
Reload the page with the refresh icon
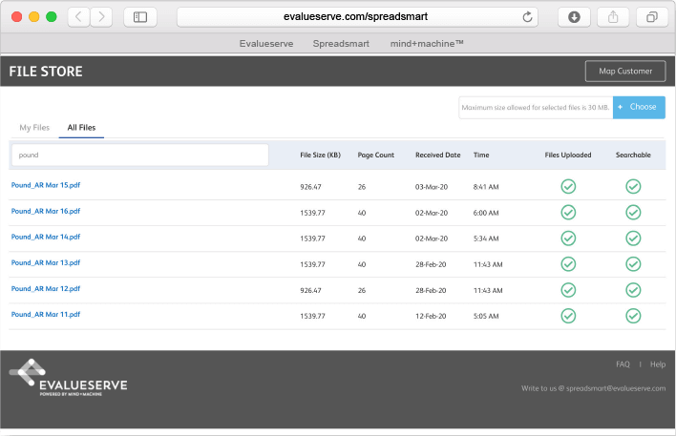coord(527,17)
